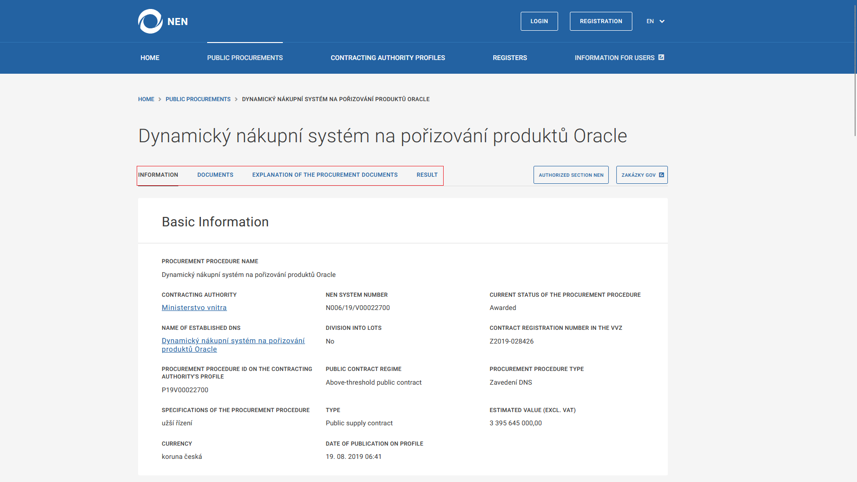Screen dimensions: 857x482
Task: Select Above-threshold public contract text
Action: click(374, 382)
